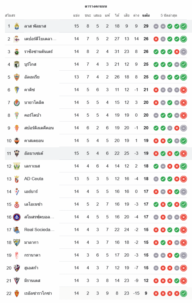Click the Racing Santander club crest
The width and height of the screenshot is (192, 303).
(x=17, y=52)
